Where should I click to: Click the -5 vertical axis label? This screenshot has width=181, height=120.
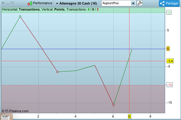pos(169,67)
